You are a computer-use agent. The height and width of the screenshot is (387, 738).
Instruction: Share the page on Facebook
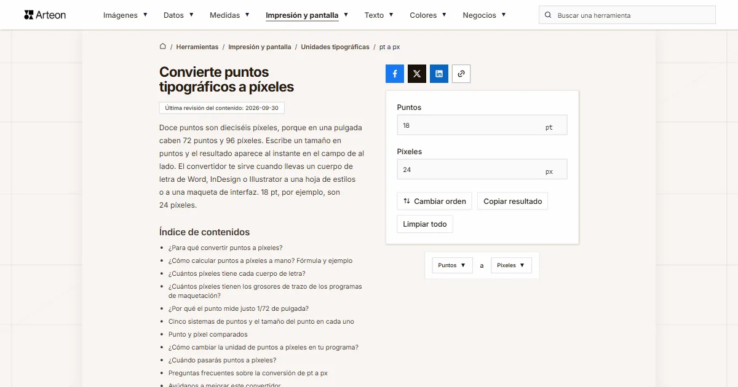click(395, 74)
